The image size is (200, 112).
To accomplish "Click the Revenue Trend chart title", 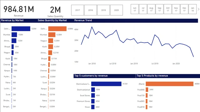I will [83, 20].
